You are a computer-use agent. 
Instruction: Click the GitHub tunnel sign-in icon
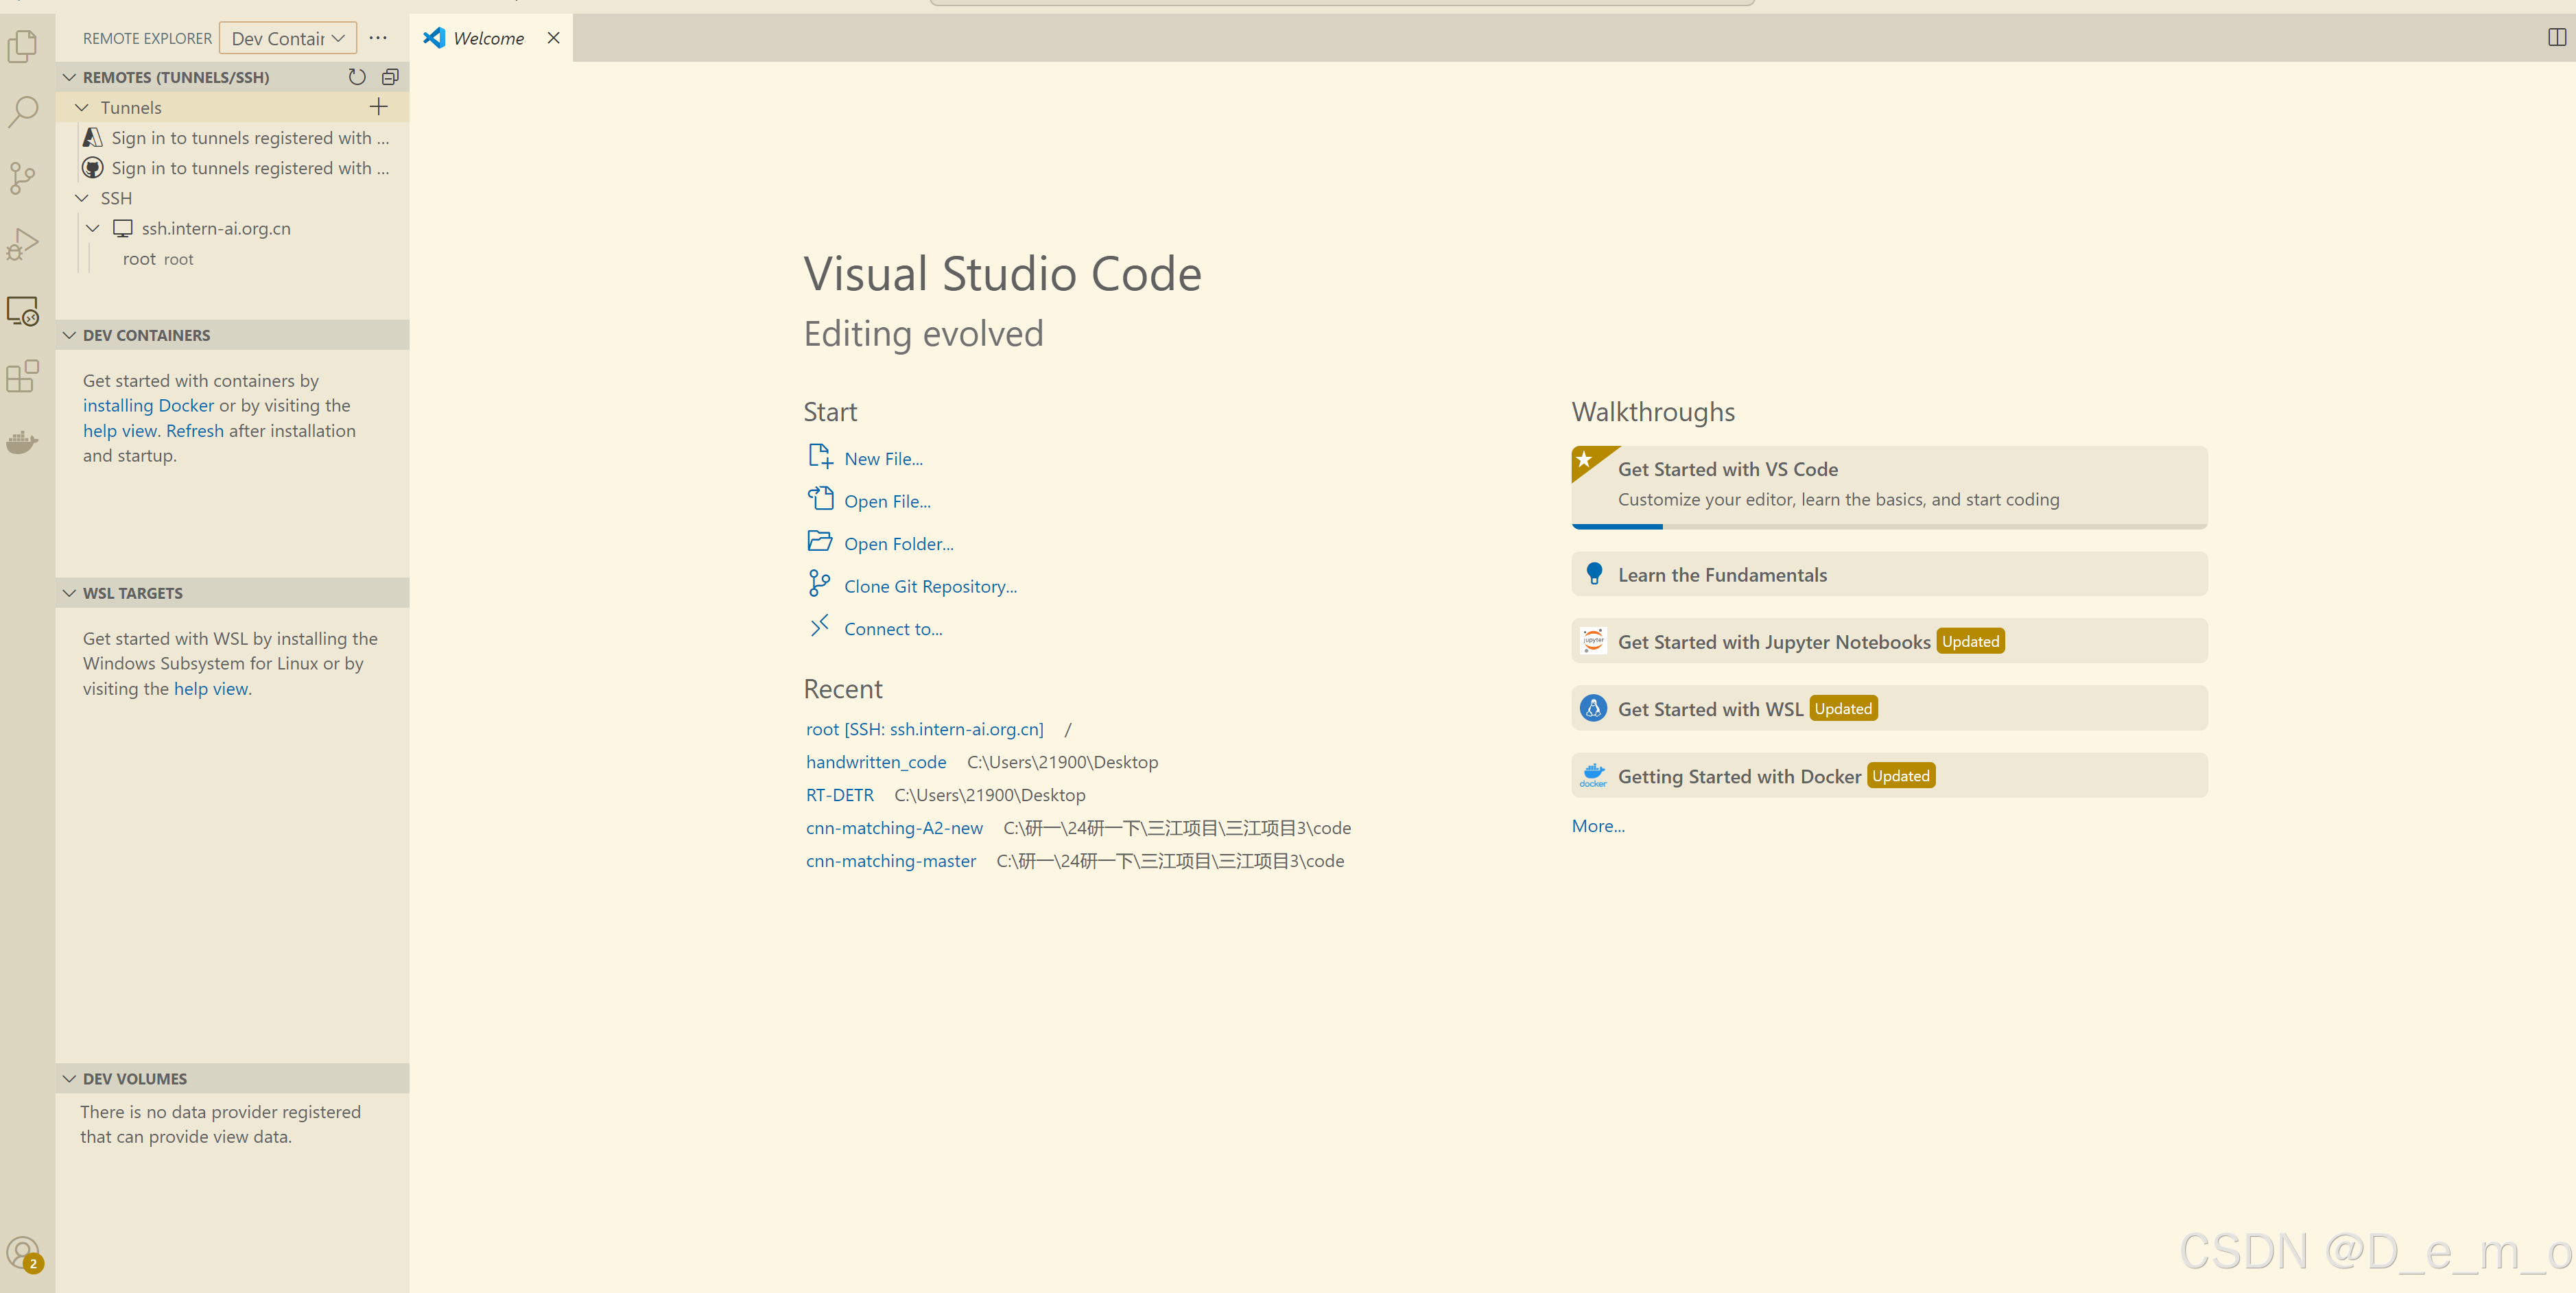pos(93,168)
